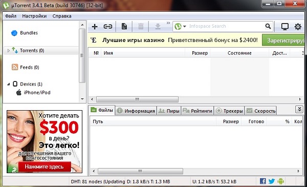
Task: Select Feeds (0) in the sidebar
Action: coord(29,67)
